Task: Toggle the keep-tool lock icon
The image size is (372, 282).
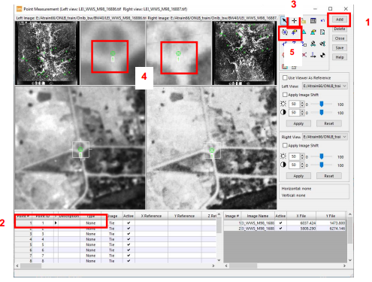Action: 304,21
